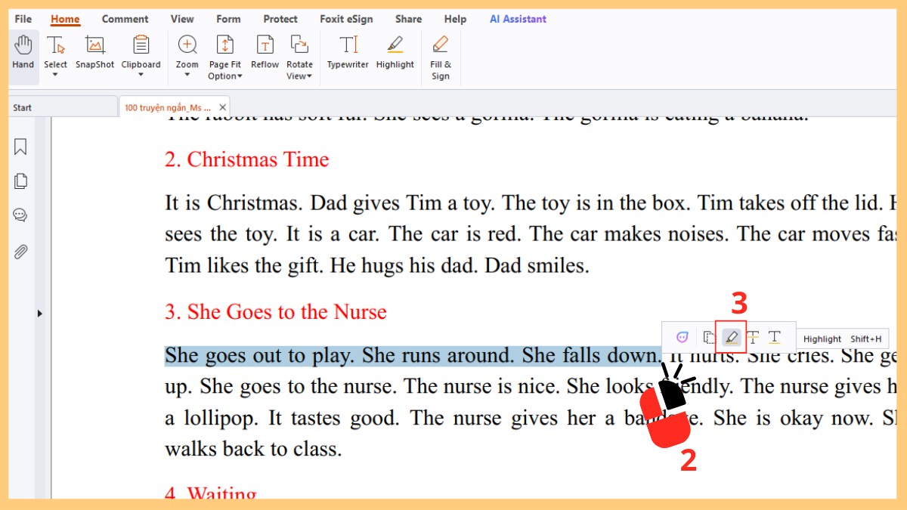Copy selected text via floating toolbar
907x510 pixels.
[708, 338]
